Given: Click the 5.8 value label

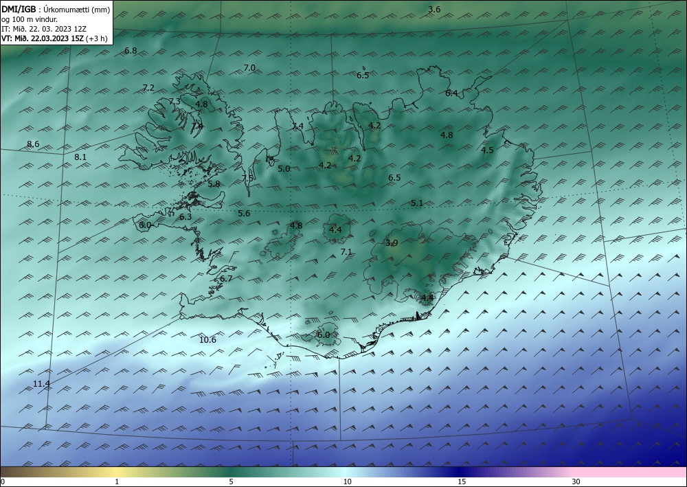Looking at the screenshot, I should click(x=214, y=184).
